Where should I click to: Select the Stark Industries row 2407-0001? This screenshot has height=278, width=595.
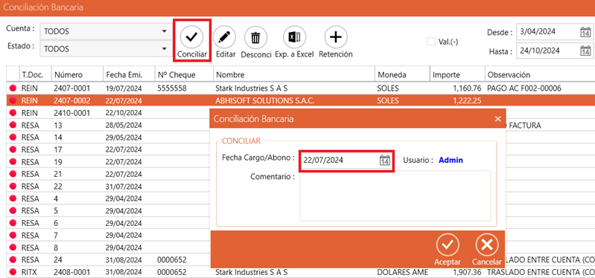point(301,88)
